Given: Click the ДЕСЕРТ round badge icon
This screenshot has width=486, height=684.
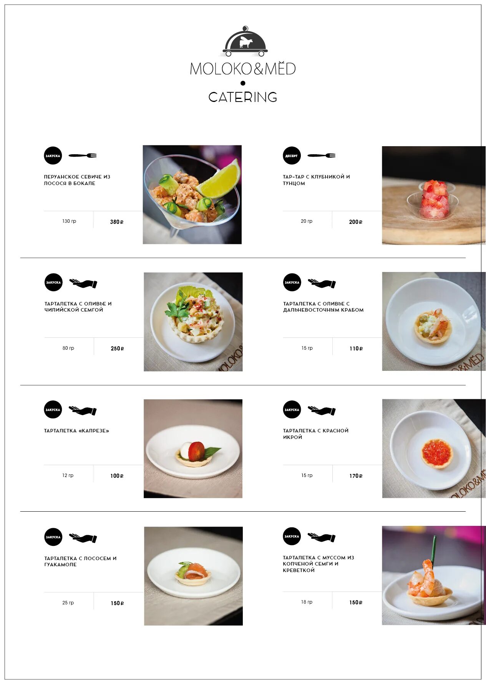Looking at the screenshot, I should (x=292, y=155).
